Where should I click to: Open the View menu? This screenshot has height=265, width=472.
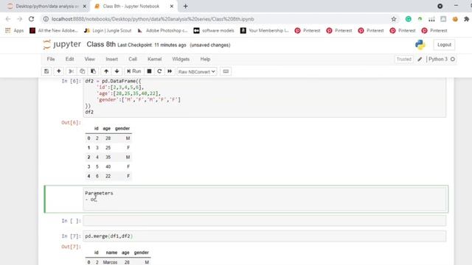[x=90, y=59]
